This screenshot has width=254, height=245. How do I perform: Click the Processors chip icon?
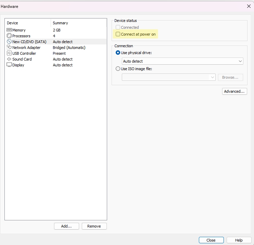(9, 36)
